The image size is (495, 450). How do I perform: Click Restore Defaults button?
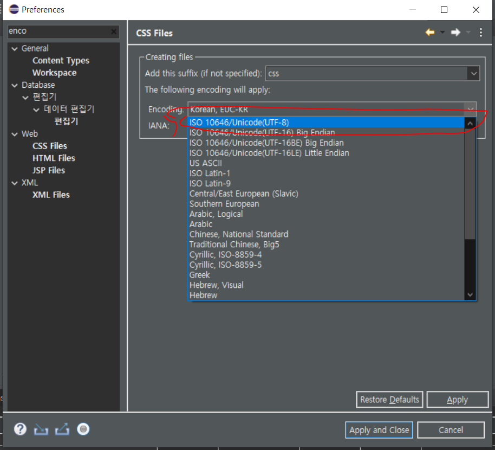pyautogui.click(x=389, y=400)
